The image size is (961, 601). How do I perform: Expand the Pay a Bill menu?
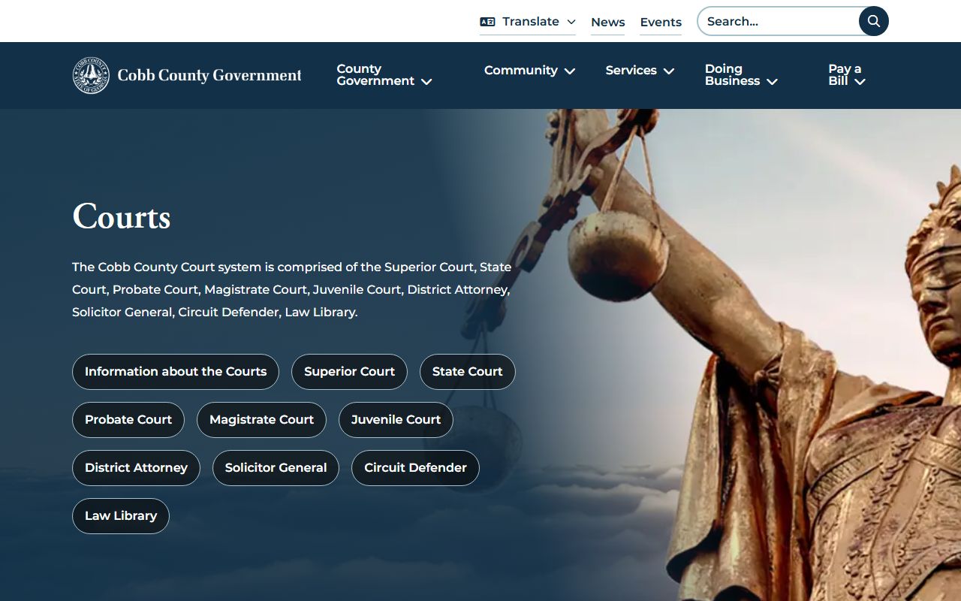(x=847, y=75)
